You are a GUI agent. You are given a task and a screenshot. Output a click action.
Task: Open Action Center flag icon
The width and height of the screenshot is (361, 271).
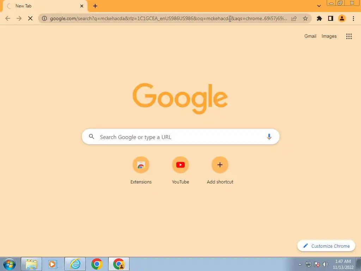pos(317,264)
